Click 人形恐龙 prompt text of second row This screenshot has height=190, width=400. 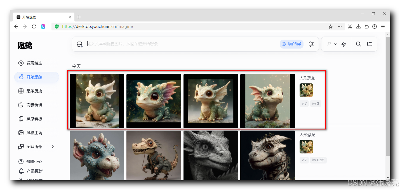(307, 135)
